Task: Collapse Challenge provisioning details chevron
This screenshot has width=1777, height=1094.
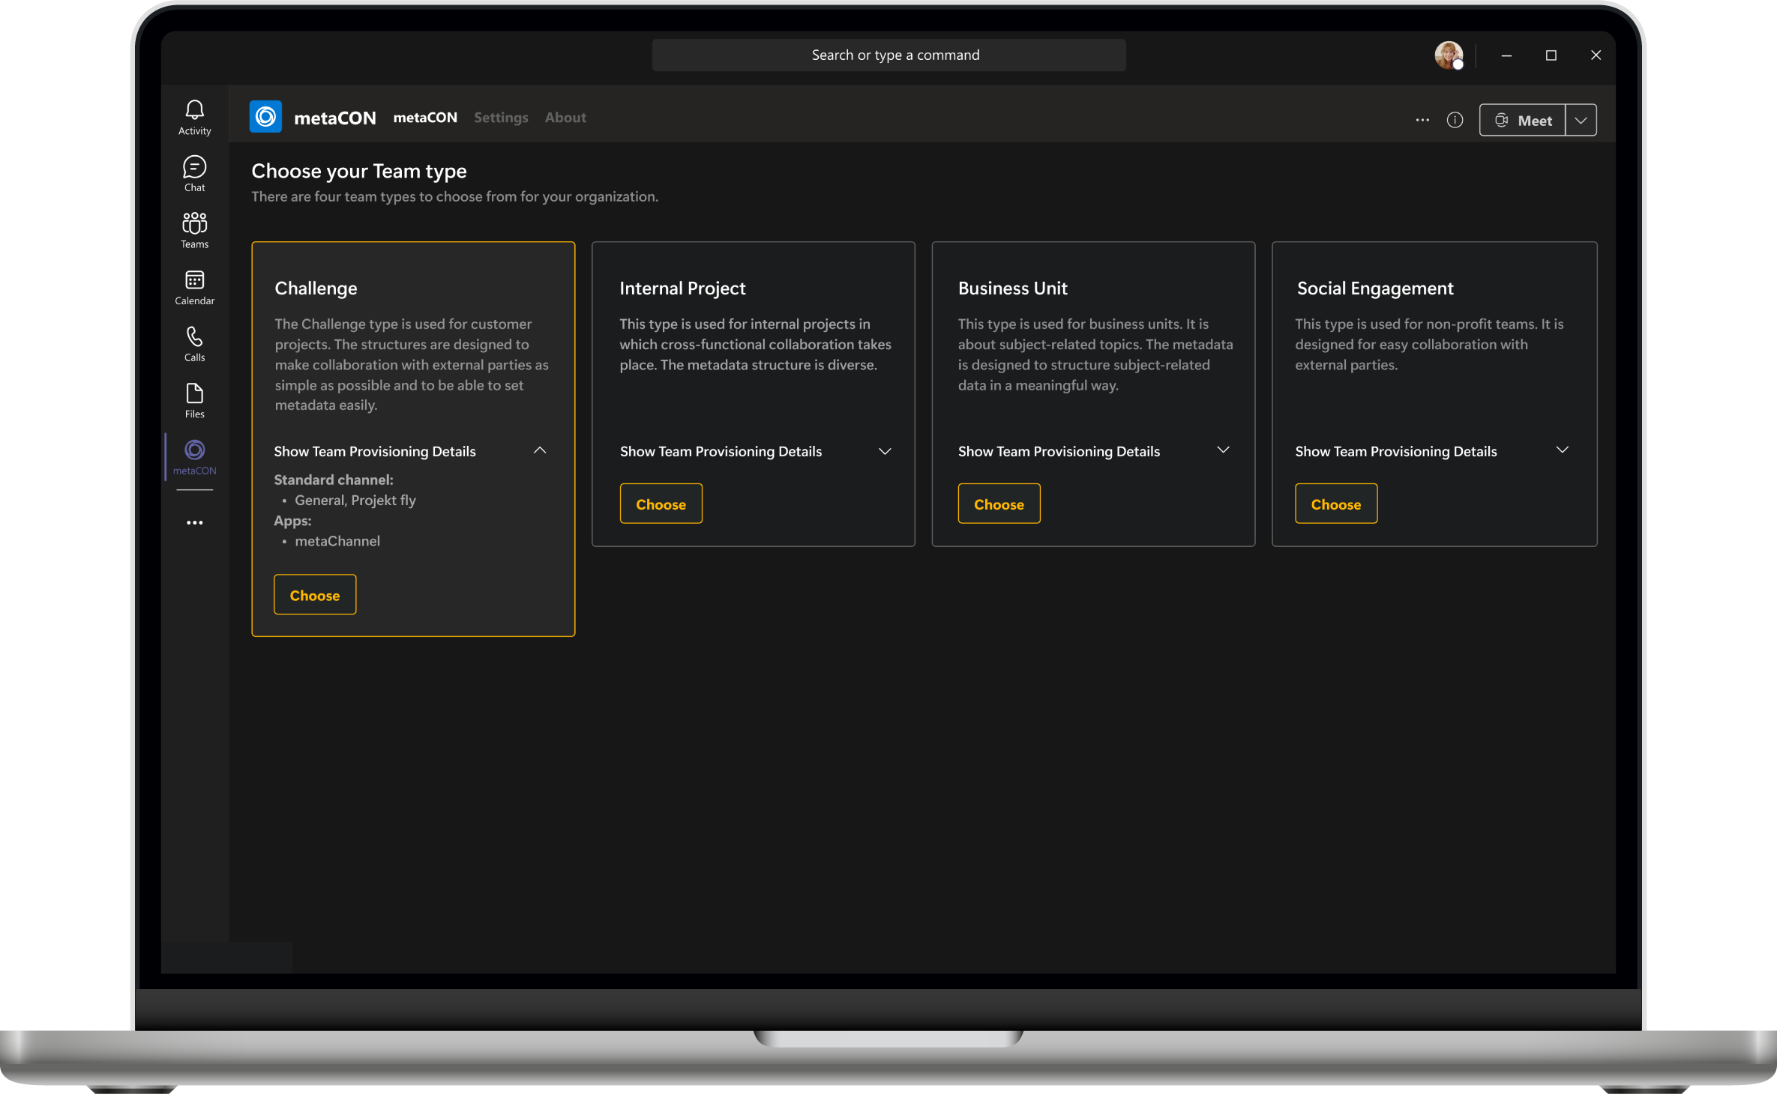Action: point(540,450)
